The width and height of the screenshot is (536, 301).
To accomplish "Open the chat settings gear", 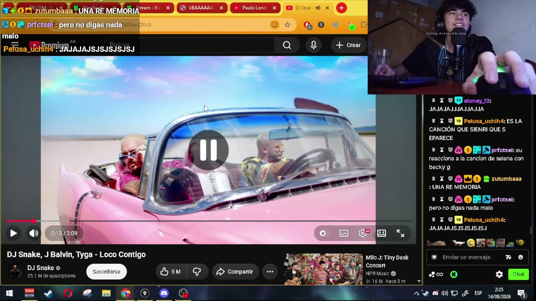I will tap(499, 274).
